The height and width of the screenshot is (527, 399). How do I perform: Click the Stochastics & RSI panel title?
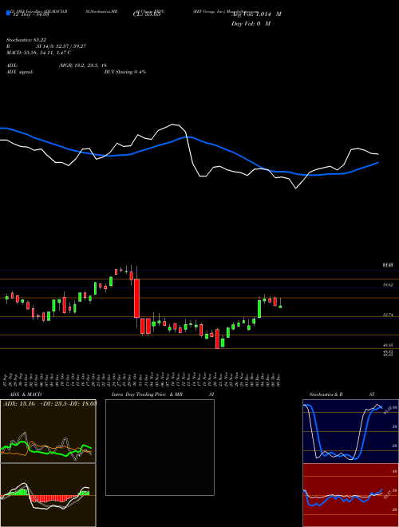pyautogui.click(x=342, y=394)
